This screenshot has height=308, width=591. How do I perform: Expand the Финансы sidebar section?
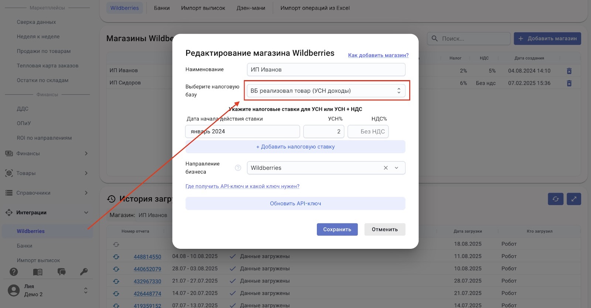pos(47,154)
